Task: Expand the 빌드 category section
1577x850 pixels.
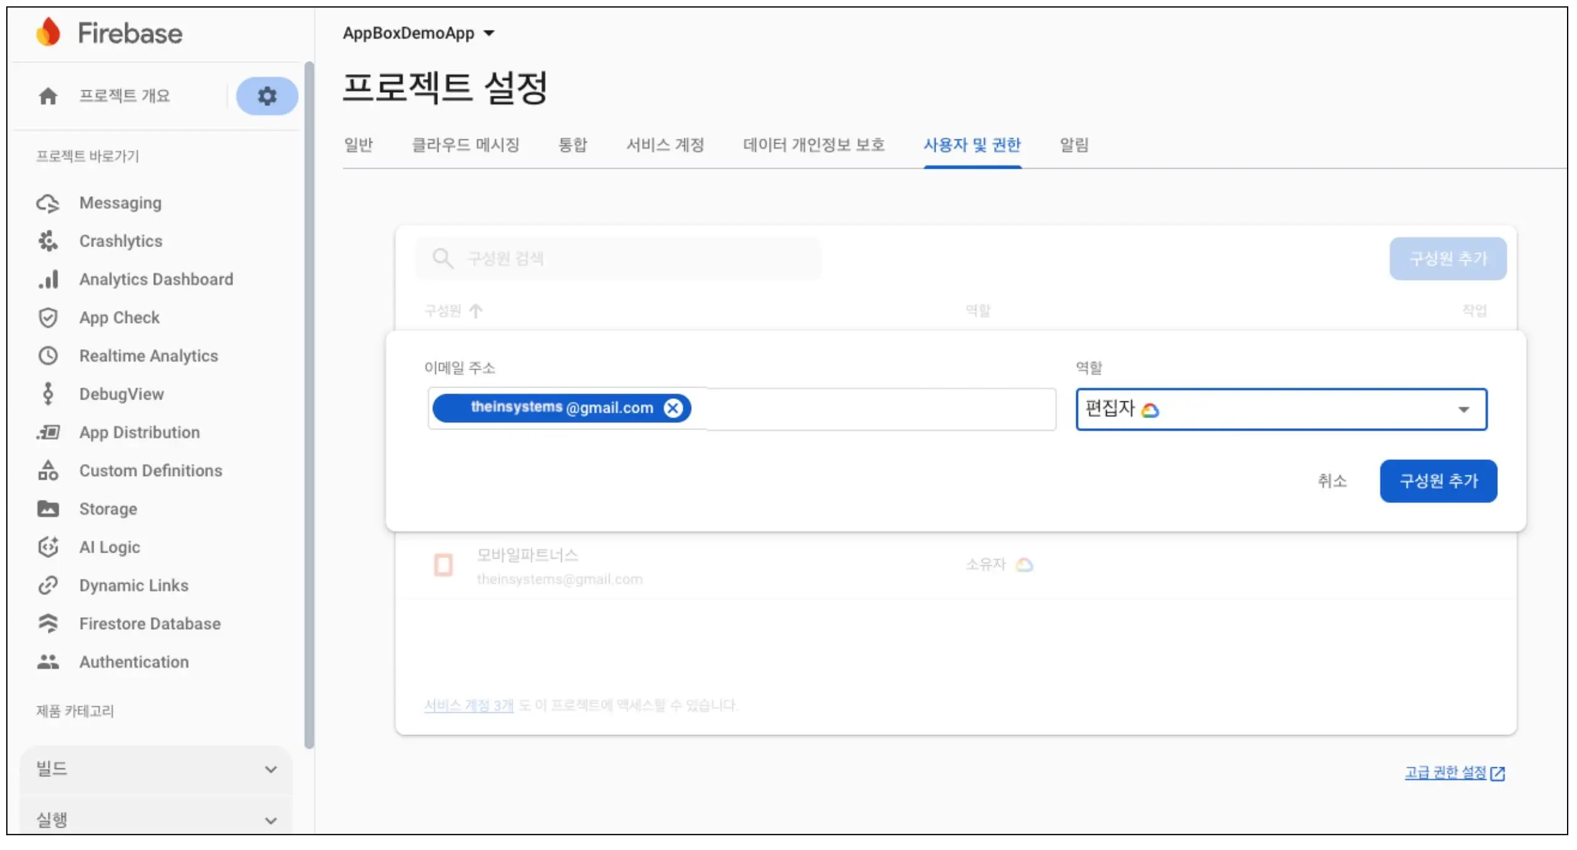Action: tap(156, 769)
